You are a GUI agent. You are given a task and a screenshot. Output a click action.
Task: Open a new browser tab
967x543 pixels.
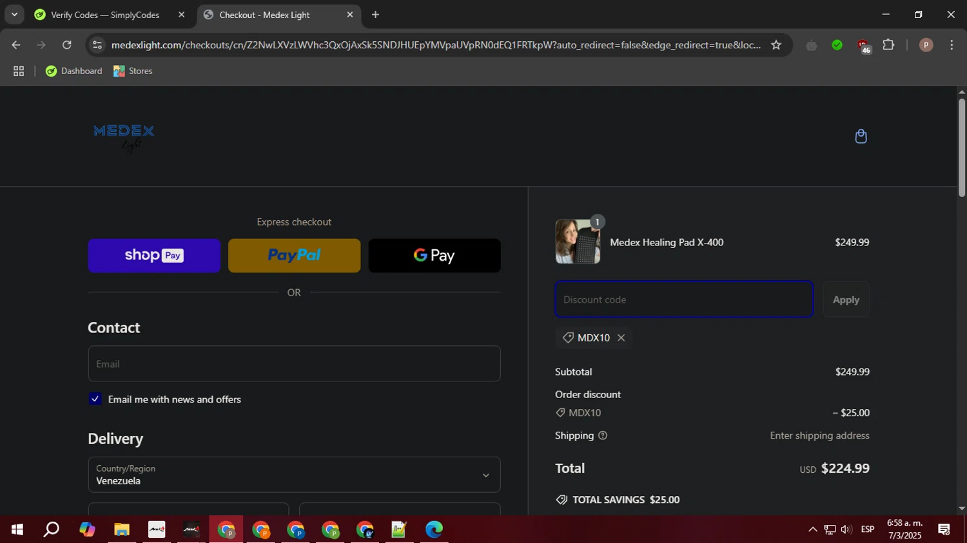click(375, 15)
